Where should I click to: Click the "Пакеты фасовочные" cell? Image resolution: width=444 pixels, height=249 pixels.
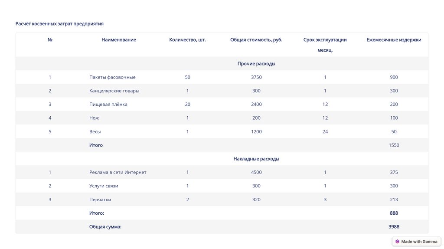coord(112,77)
